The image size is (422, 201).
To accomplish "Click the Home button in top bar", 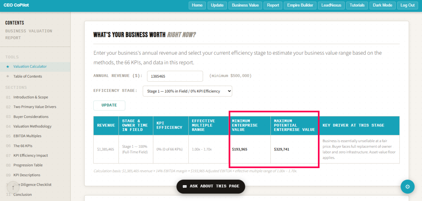I will [197, 5].
